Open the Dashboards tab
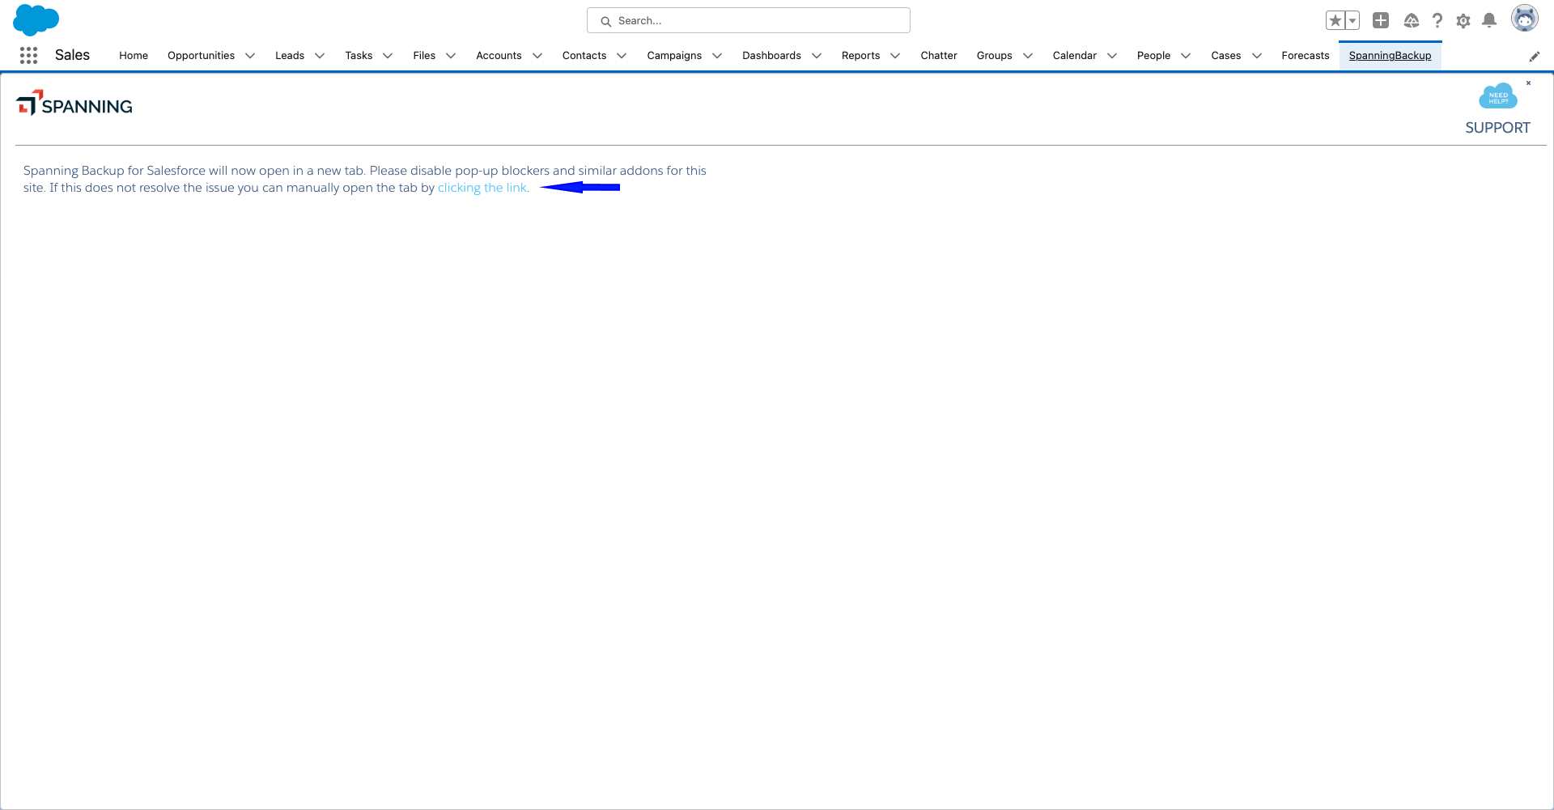 click(x=771, y=56)
